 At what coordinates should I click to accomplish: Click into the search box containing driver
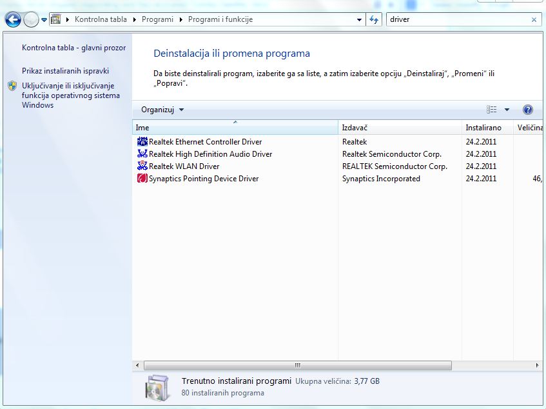coord(456,19)
